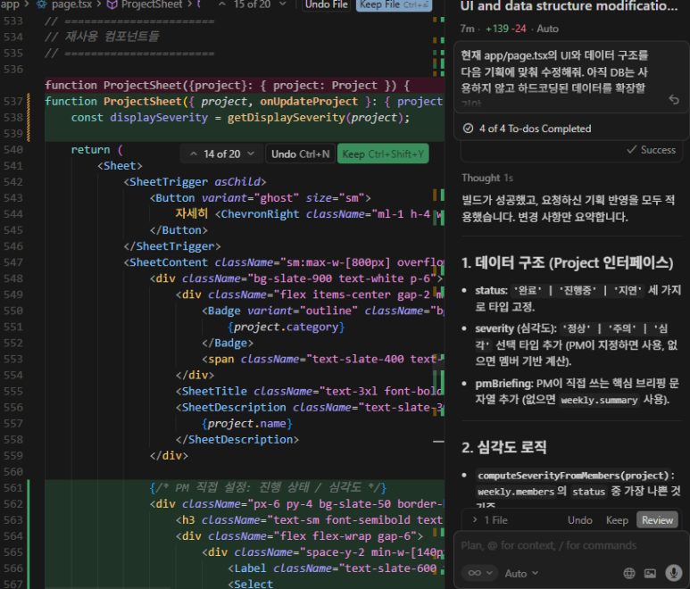The image size is (690, 589).
Task: Click the -24 removed lines count
Action: pos(520,29)
